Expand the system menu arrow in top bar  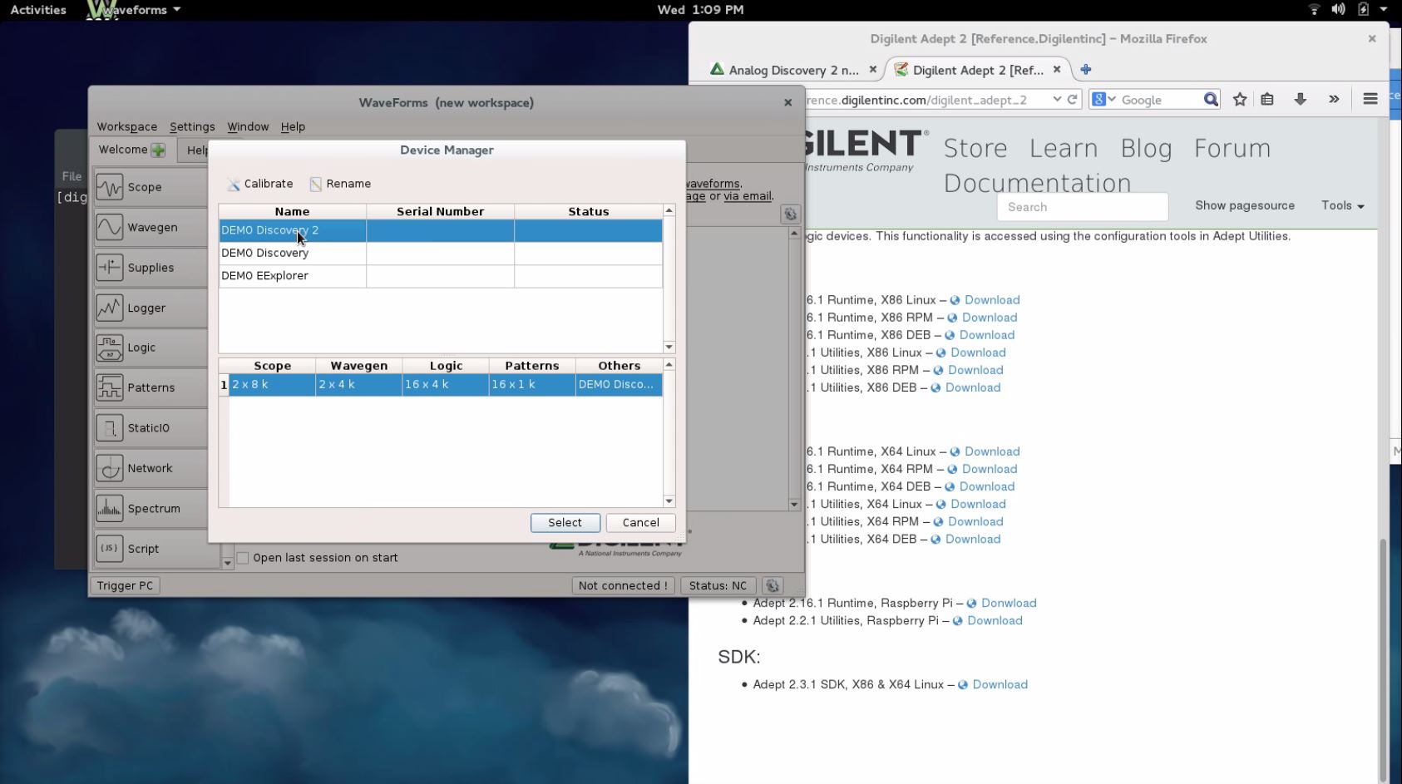[x=1384, y=9]
